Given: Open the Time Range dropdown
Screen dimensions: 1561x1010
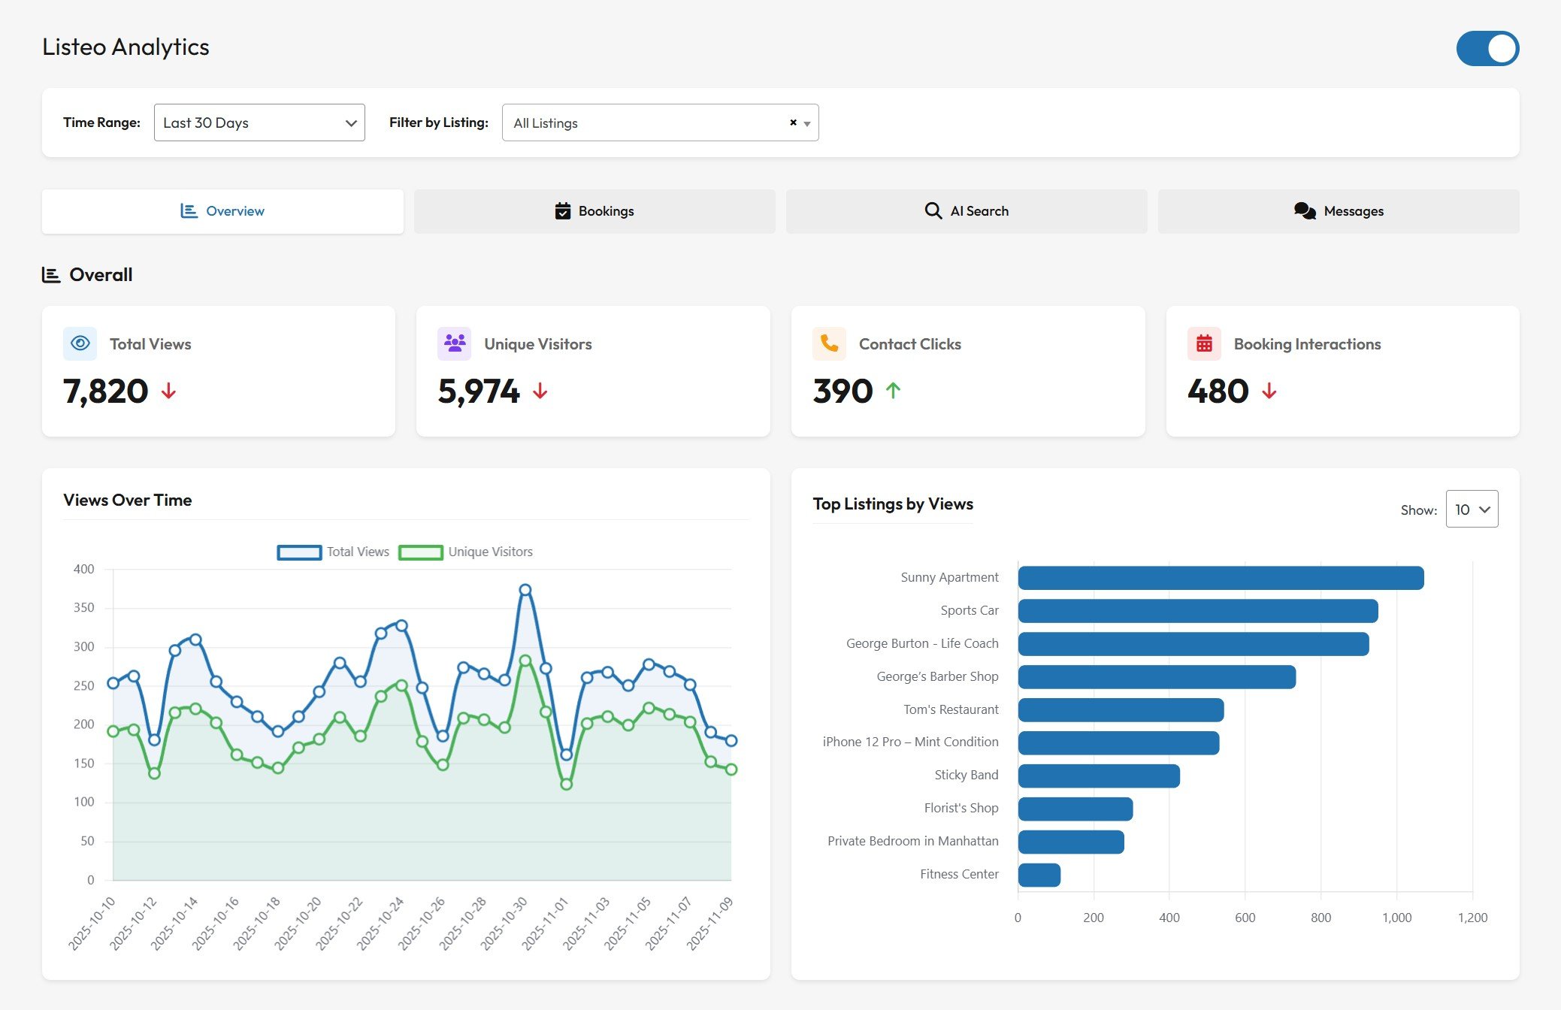Looking at the screenshot, I should [x=259, y=122].
